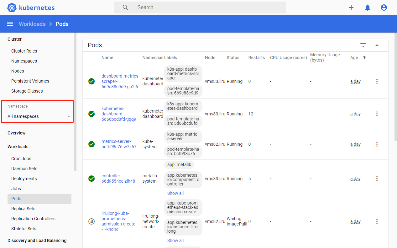The height and width of the screenshot is (248, 397).
Task: Open the Namespace dropdown
Action: pos(39,116)
